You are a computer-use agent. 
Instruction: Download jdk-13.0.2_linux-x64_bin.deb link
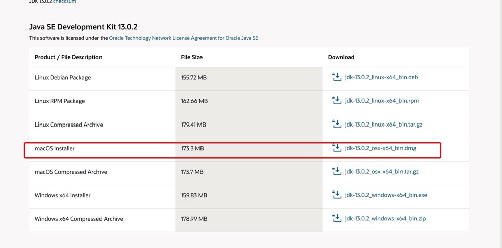(x=381, y=77)
